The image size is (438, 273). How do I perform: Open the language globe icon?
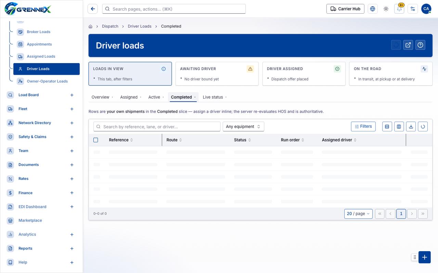[373, 9]
